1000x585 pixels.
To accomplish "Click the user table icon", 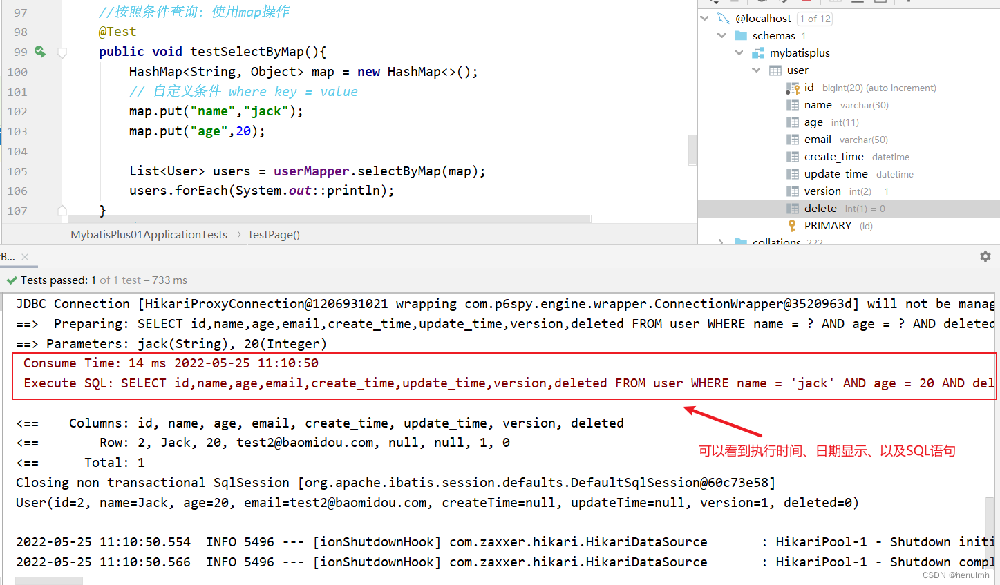I will click(775, 70).
